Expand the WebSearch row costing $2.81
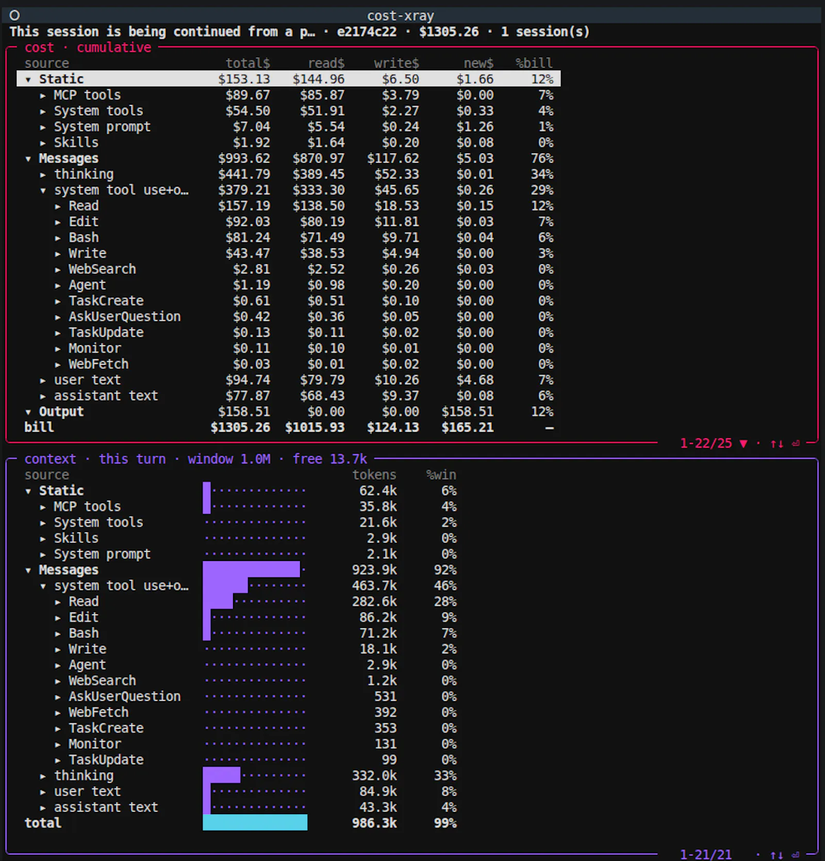 58,270
